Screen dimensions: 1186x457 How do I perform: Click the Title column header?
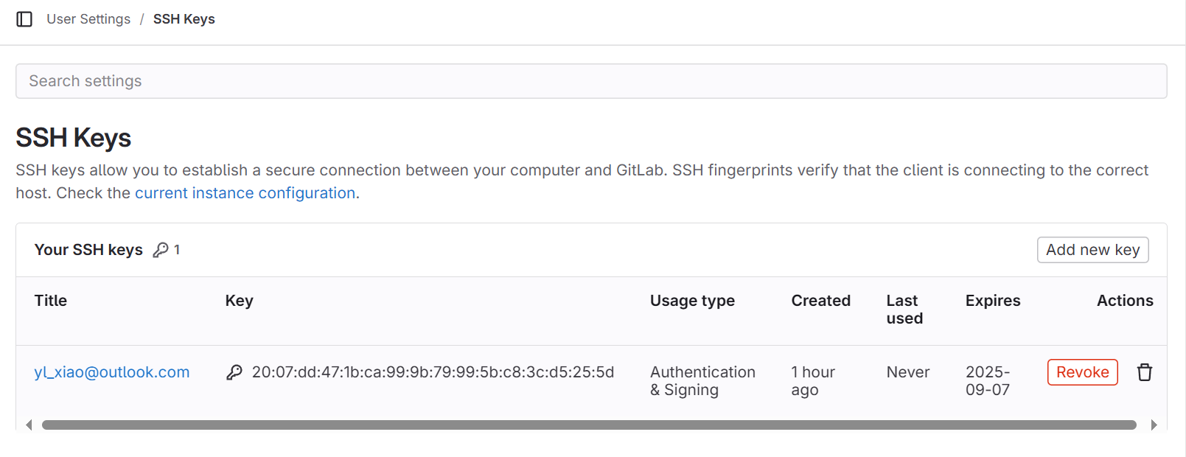[x=51, y=301]
